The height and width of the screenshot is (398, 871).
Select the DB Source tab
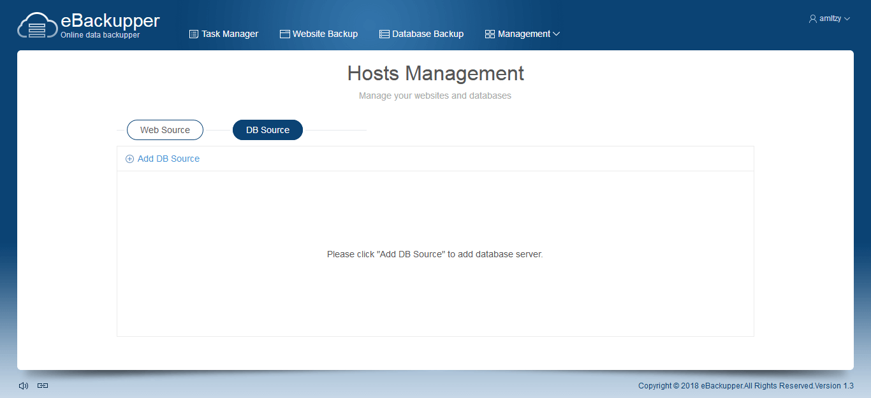pos(268,130)
